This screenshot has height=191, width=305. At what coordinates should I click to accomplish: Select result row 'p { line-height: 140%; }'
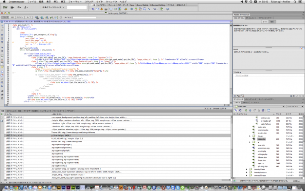click(x=117, y=135)
